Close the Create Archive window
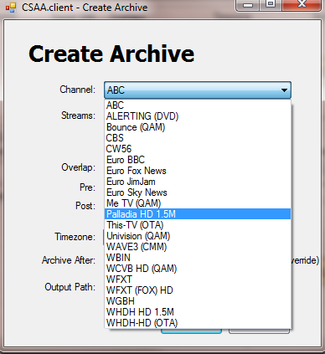The width and height of the screenshot is (325, 354). click(x=302, y=5)
